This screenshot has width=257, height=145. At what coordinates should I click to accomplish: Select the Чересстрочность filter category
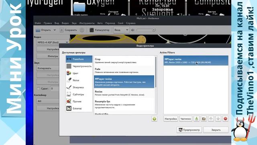[79, 66]
